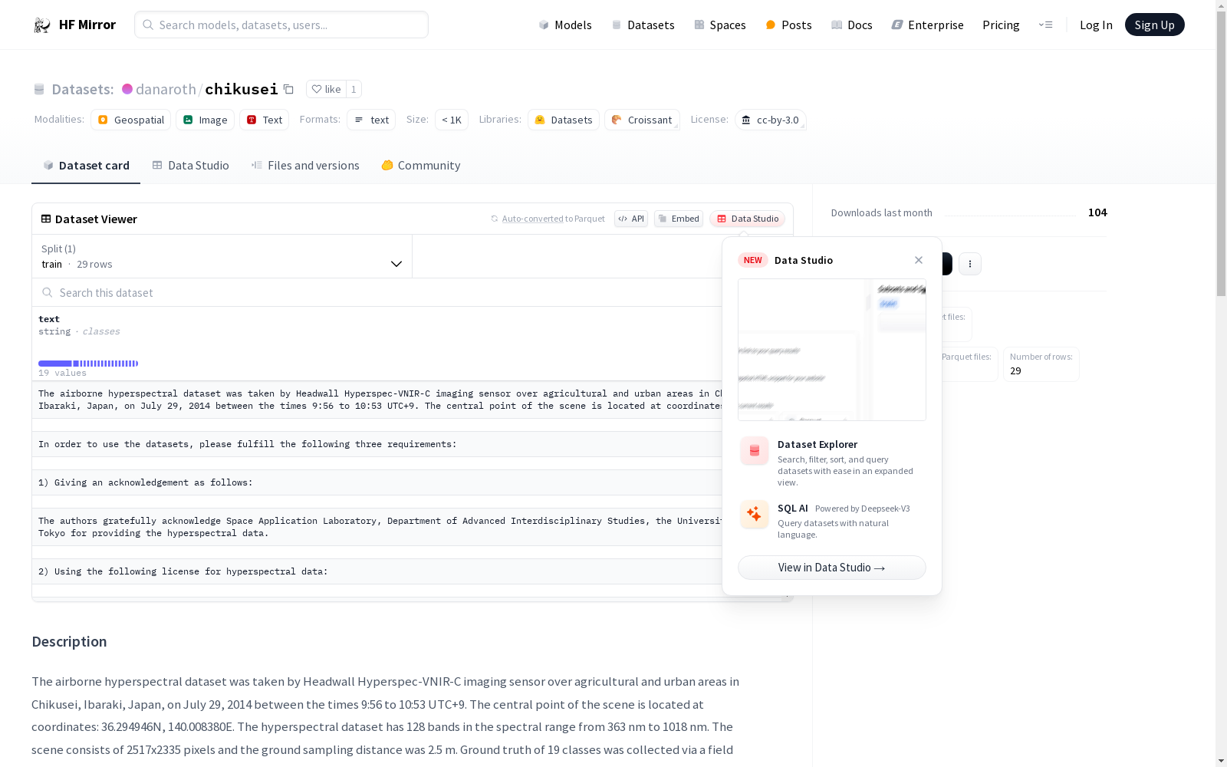Viewport: 1227px width, 767px height.
Task: Click the three-dot menu button in sidebar
Action: [x=970, y=264]
